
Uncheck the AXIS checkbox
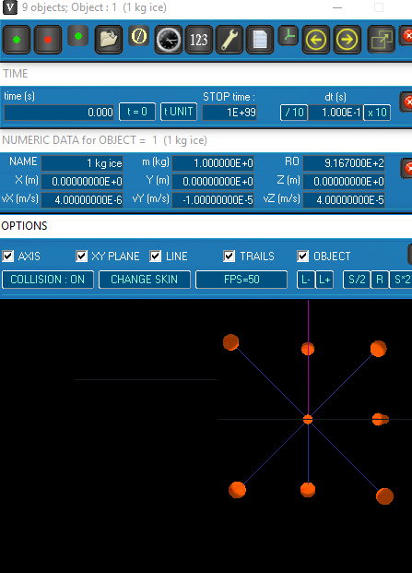coord(8,257)
